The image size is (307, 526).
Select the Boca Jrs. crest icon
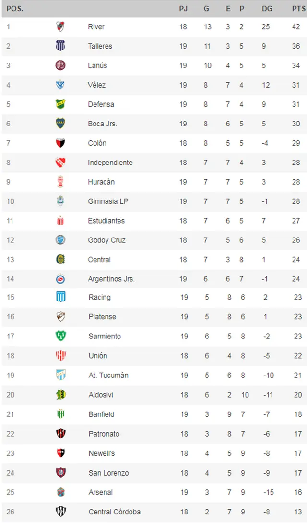(x=60, y=124)
